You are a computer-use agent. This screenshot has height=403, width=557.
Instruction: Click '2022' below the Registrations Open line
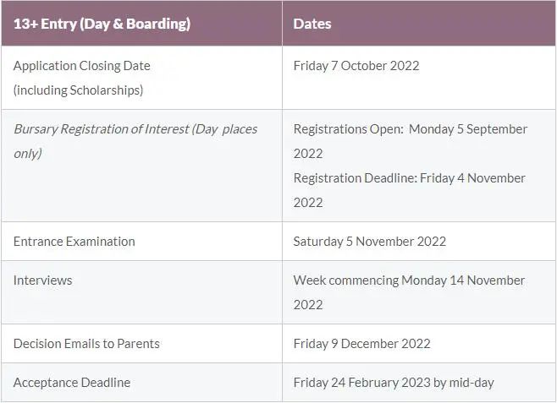pyautogui.click(x=308, y=154)
